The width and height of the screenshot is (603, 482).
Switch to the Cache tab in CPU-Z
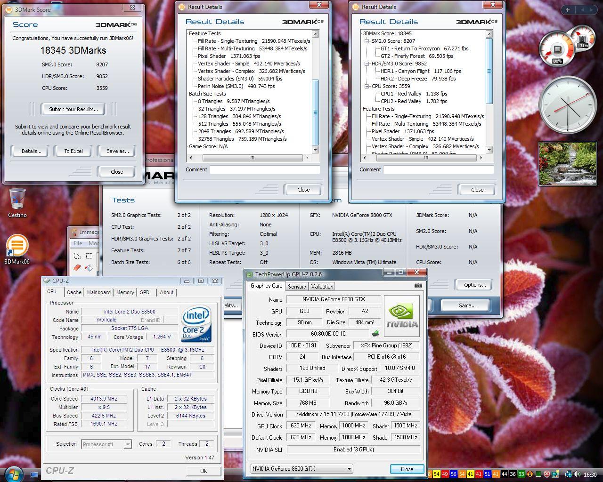tap(74, 292)
